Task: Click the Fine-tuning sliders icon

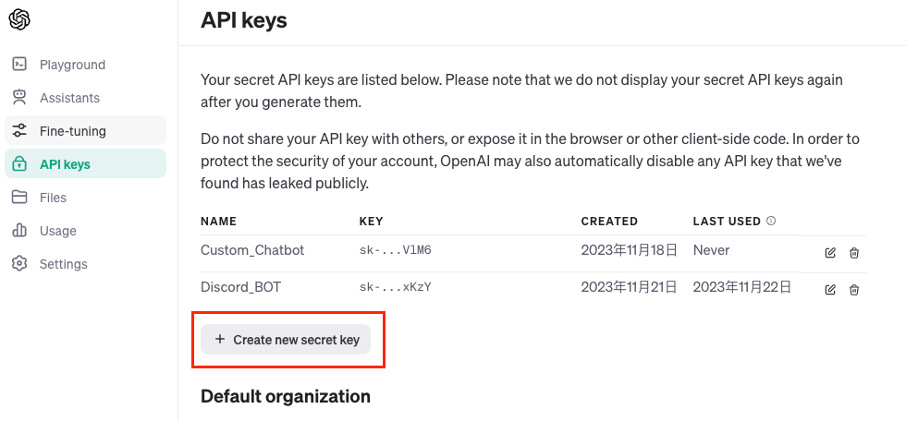Action: 19,131
